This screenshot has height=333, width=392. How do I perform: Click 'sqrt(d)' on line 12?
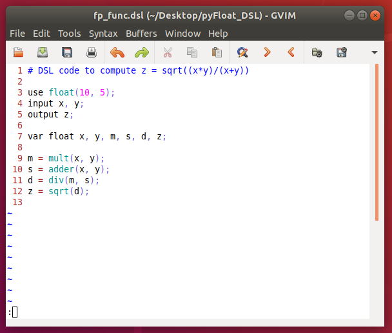66,192
